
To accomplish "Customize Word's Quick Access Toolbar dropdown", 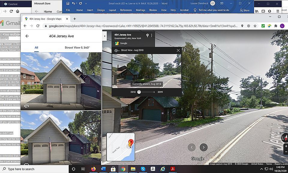I will [86, 4].
